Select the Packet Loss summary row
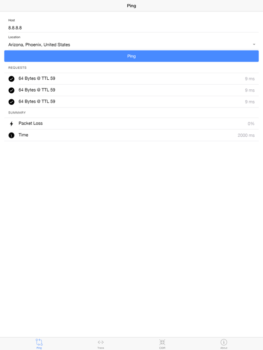The height and width of the screenshot is (350, 263). click(131, 124)
